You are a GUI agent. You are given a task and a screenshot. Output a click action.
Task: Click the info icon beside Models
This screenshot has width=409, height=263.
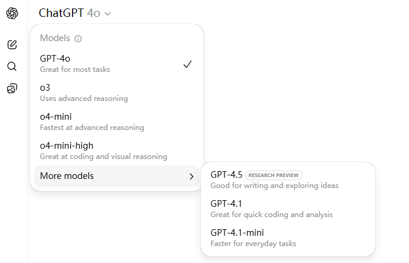77,39
